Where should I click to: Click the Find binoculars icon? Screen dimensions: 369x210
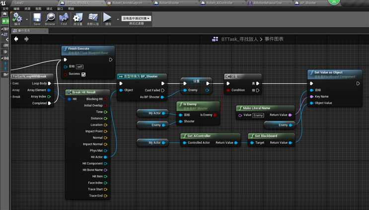pyautogui.click(x=64, y=18)
